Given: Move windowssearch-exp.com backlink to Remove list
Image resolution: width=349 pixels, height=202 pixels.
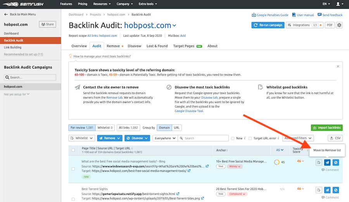Looking at the screenshot, I should coord(327,163).
